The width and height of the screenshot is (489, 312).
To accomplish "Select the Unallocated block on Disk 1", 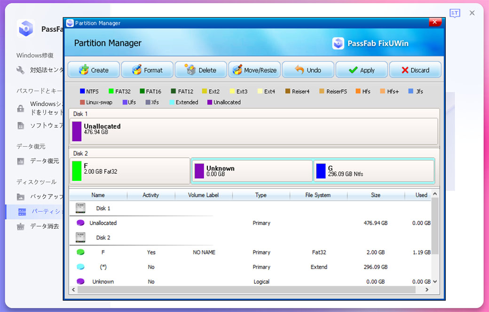I will [254, 131].
